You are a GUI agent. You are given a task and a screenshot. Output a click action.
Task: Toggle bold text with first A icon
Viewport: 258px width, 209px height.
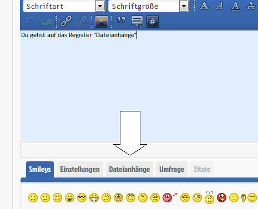click(204, 6)
